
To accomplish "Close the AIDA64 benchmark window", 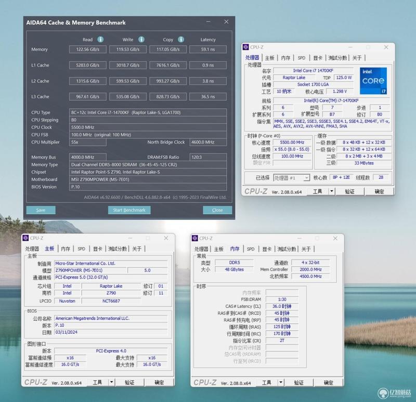I will [x=226, y=22].
